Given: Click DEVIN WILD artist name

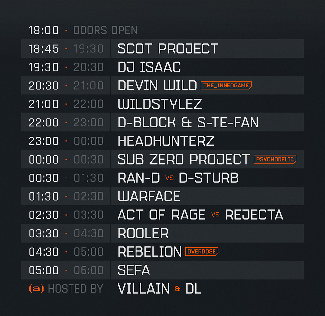Looking at the screenshot, I should click(157, 85).
